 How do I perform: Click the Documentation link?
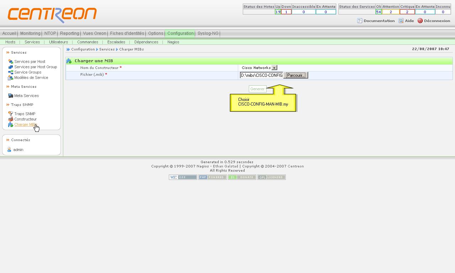[379, 21]
